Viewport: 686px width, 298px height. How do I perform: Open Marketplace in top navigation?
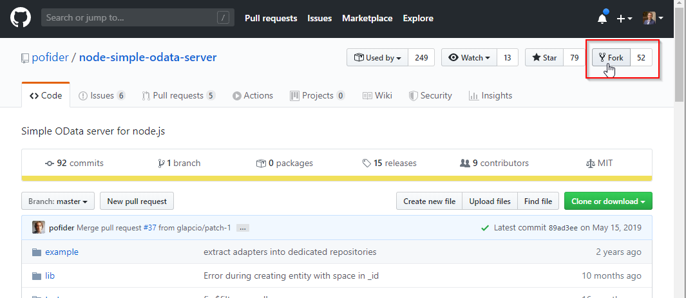tap(367, 19)
